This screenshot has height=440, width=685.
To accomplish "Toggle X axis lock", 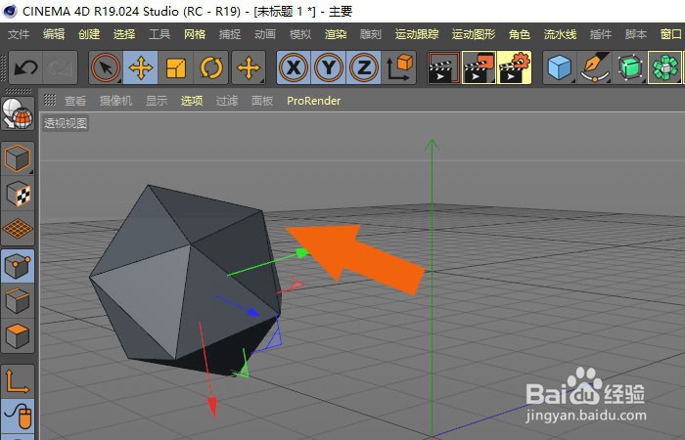I will (294, 67).
